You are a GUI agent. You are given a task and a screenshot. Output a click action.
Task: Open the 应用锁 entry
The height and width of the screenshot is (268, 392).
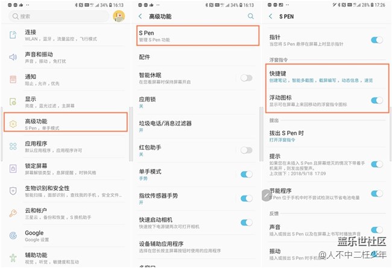pyautogui.click(x=197, y=102)
